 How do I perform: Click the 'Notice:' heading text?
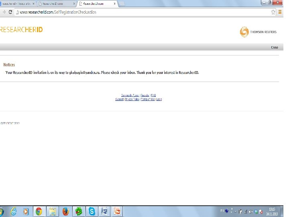click(9, 65)
